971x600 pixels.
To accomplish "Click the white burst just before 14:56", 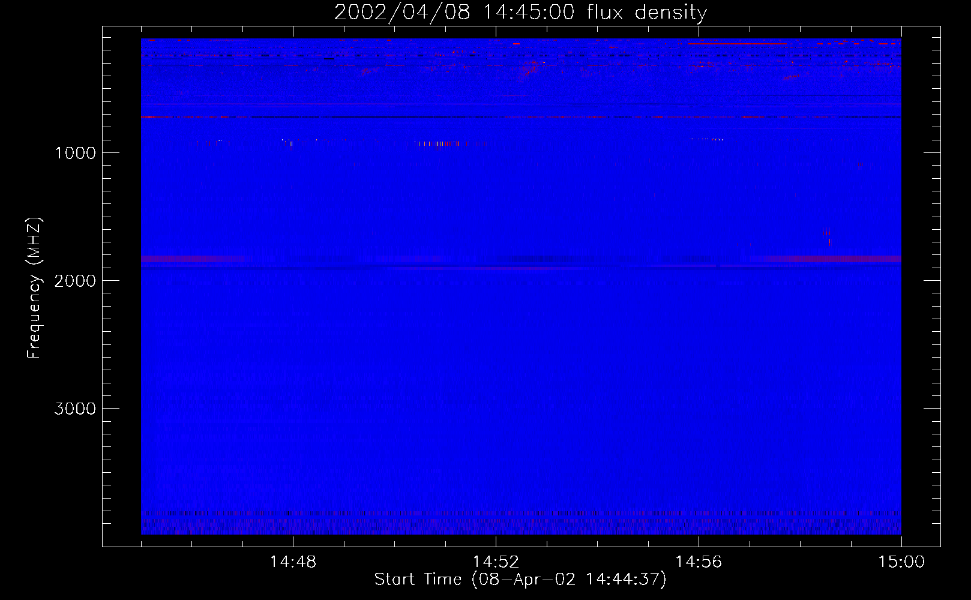I will pos(706,139).
